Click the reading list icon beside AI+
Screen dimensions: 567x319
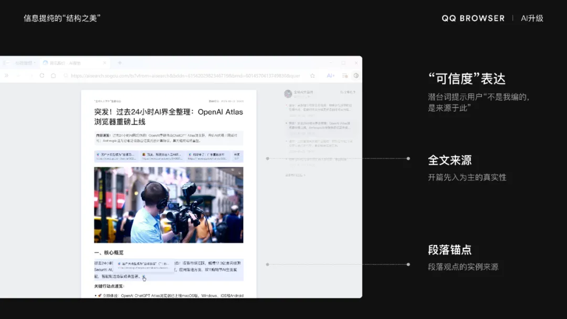pos(344,76)
